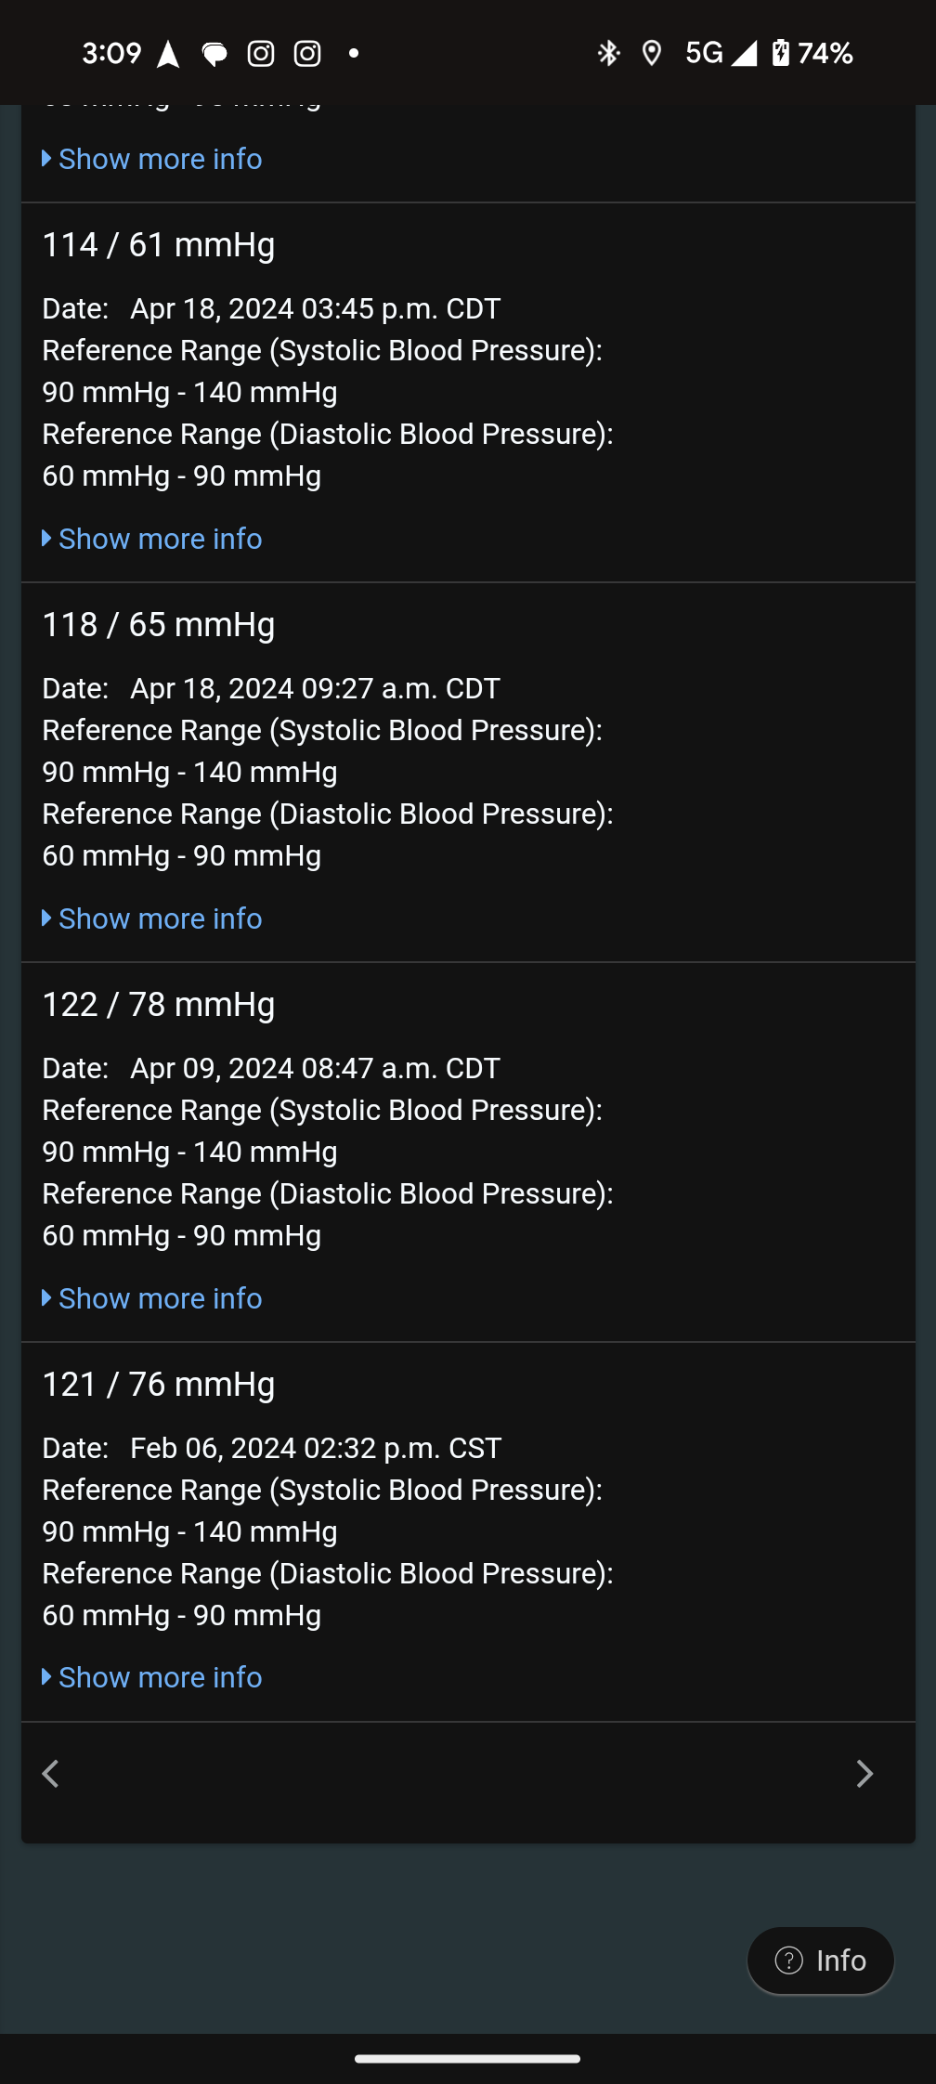
Task: Tap the next page right chevron
Action: (x=864, y=1774)
